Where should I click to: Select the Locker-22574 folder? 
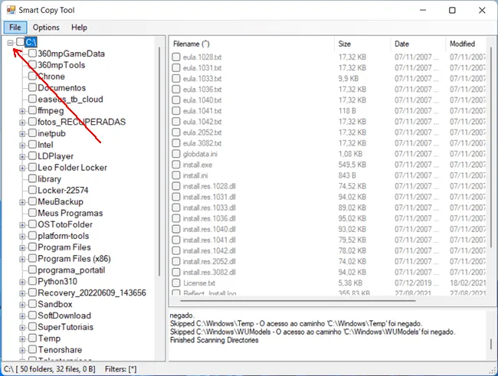tap(63, 190)
